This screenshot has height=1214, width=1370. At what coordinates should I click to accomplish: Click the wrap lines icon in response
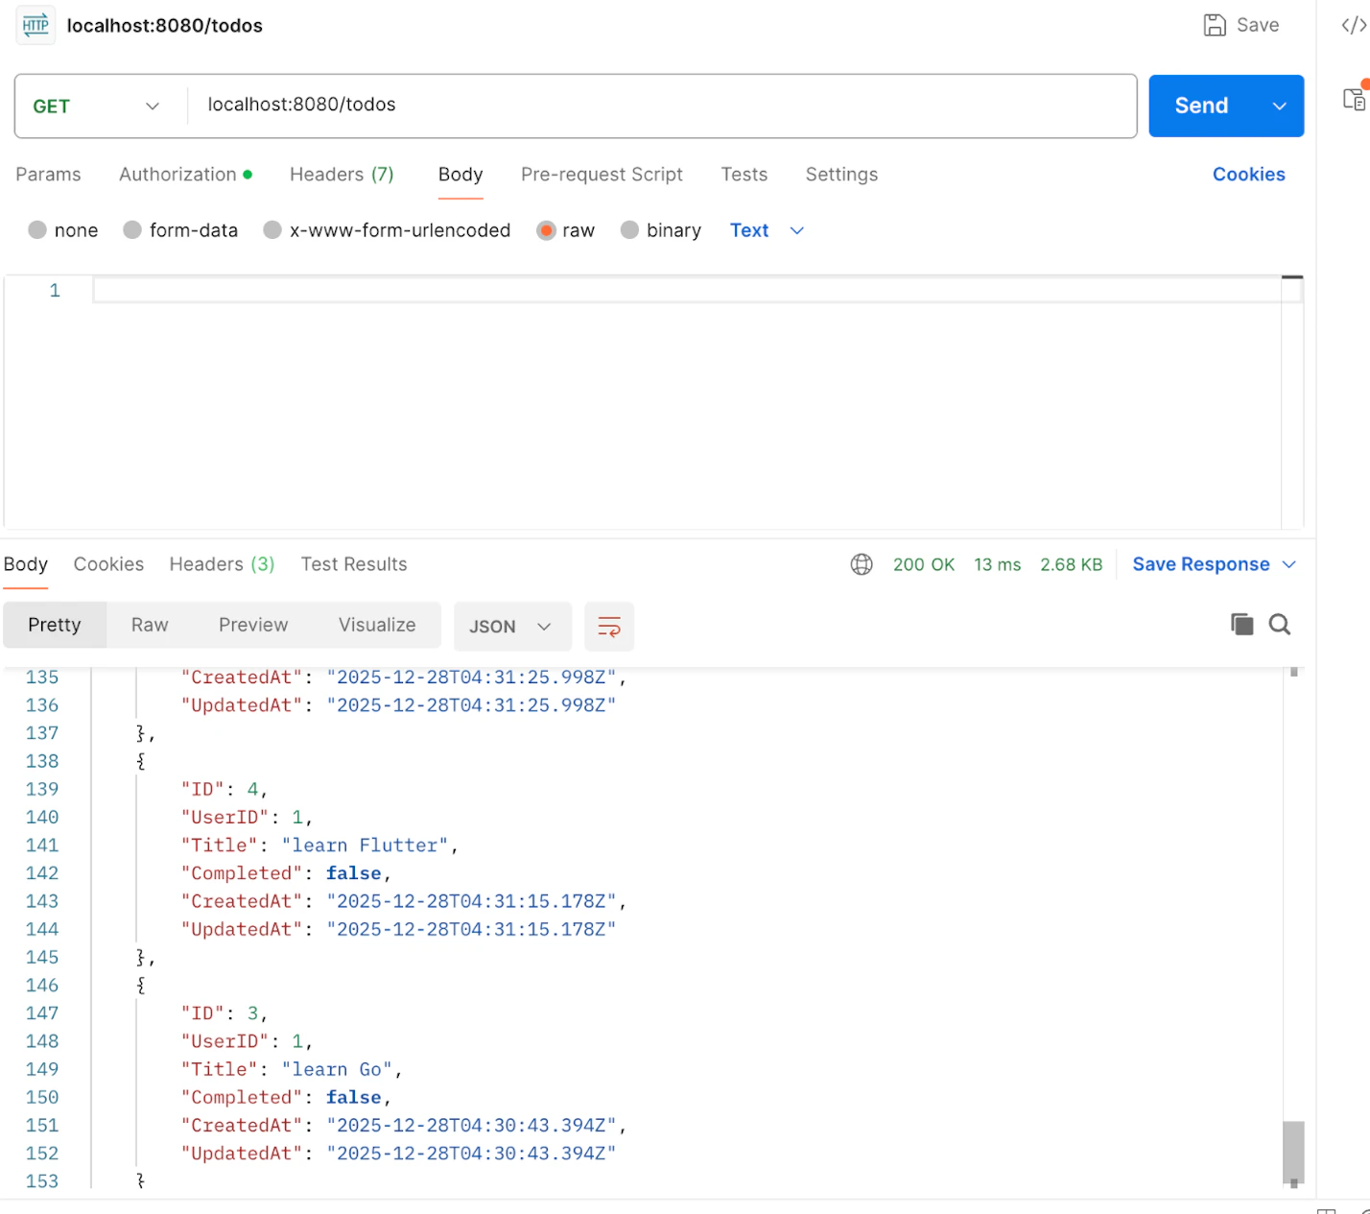click(x=609, y=627)
